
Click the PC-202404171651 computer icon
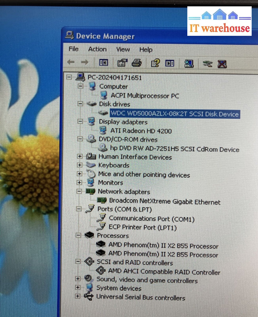[80, 77]
